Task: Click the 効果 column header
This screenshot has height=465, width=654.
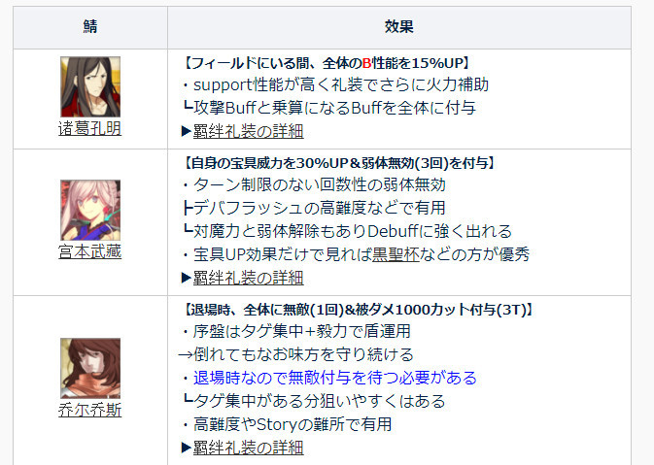Action: coord(399,27)
